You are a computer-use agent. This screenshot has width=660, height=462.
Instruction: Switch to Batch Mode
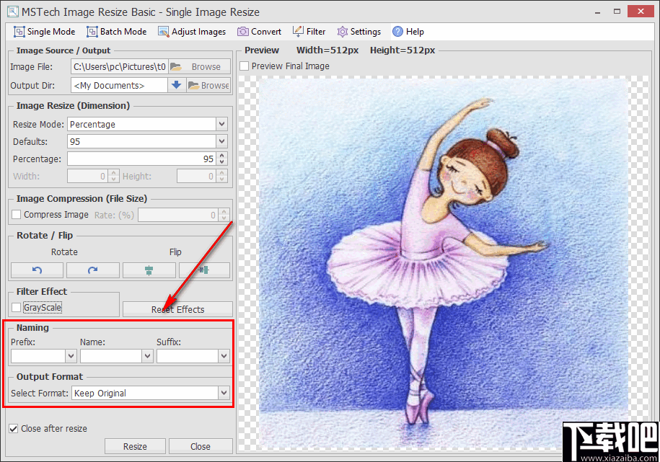click(116, 32)
